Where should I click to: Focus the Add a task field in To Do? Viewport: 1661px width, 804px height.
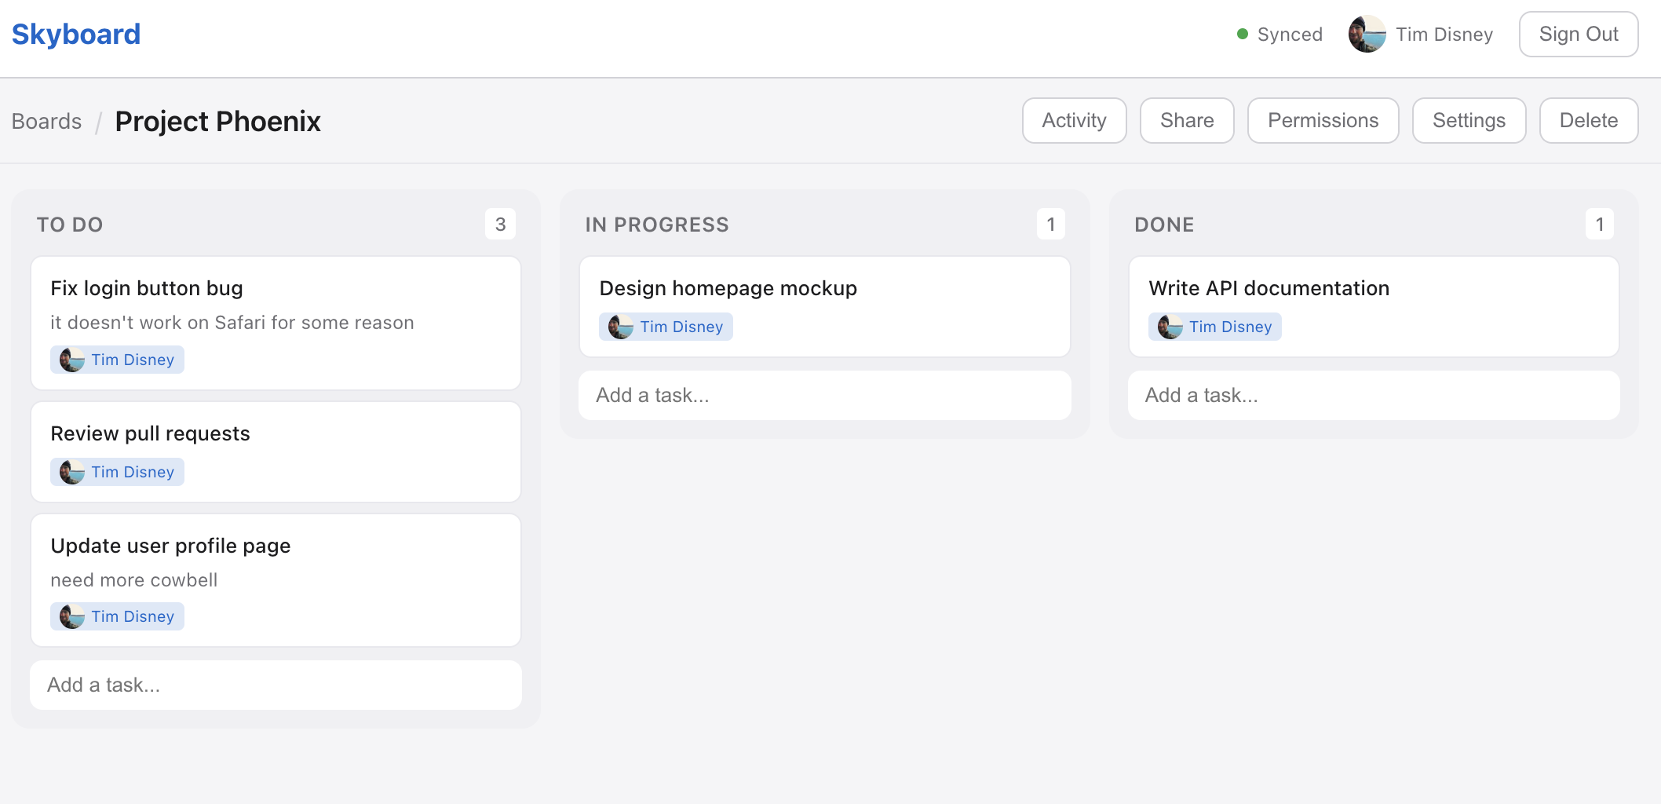[276, 685]
